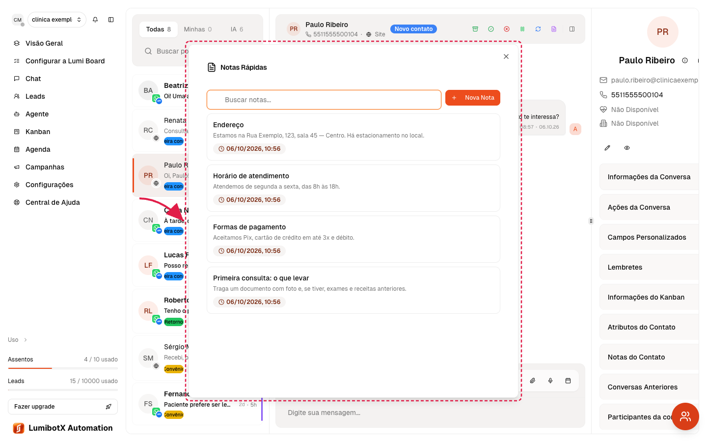This screenshot has width=707, height=442.
Task: Click the pencil edit contact icon
Action: click(607, 148)
